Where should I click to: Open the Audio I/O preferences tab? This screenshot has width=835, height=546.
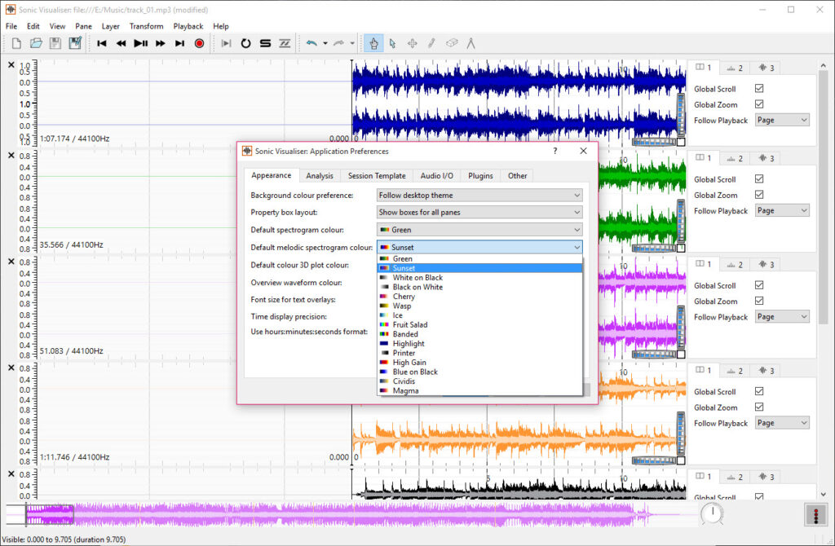(x=437, y=175)
